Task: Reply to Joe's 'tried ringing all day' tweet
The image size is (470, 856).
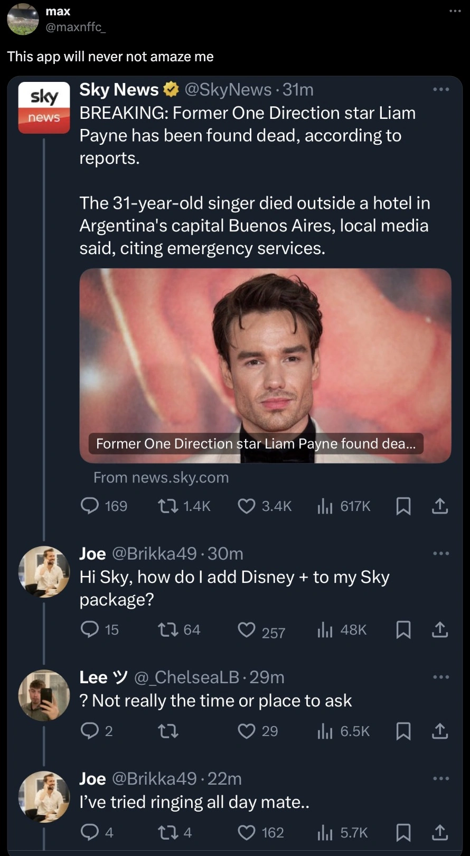Action: click(89, 833)
